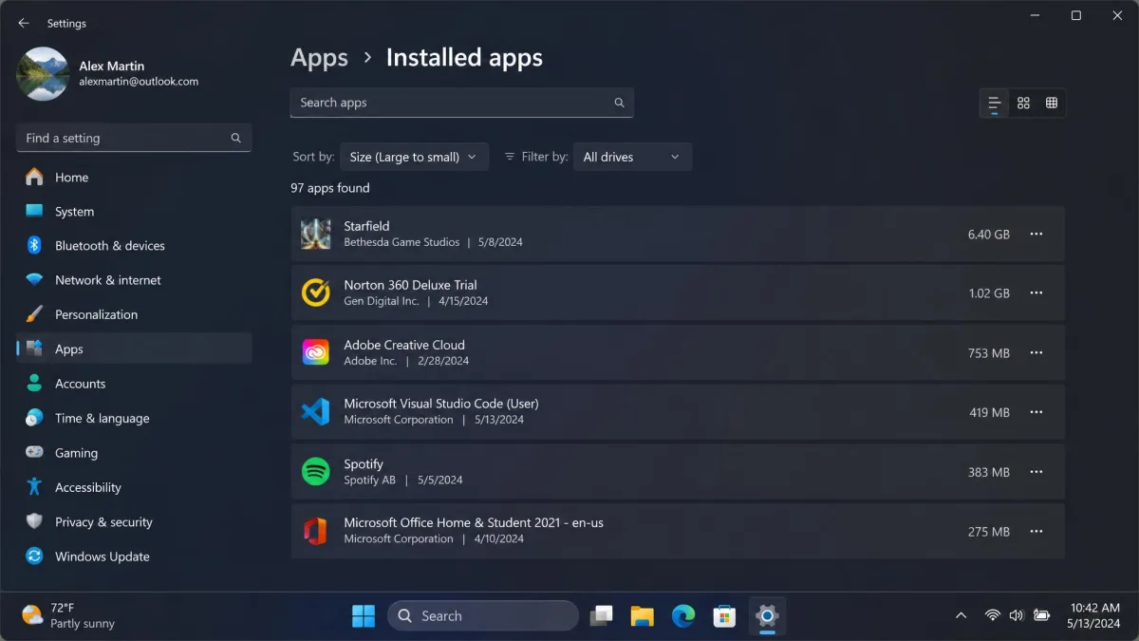
Task: Click the battery tray icon
Action: point(1042,615)
